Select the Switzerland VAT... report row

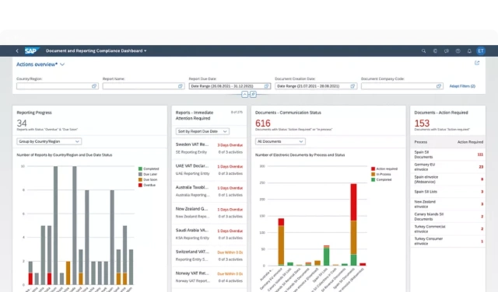[209, 255]
